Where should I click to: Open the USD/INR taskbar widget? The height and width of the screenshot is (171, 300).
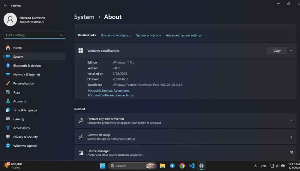click(13, 166)
